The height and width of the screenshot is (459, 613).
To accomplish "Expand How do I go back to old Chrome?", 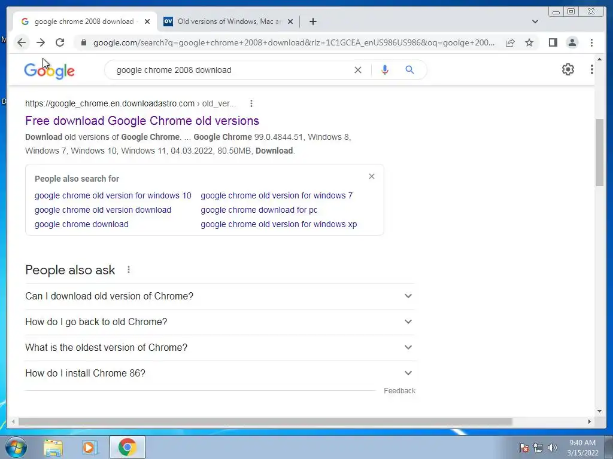I will [x=220, y=322].
